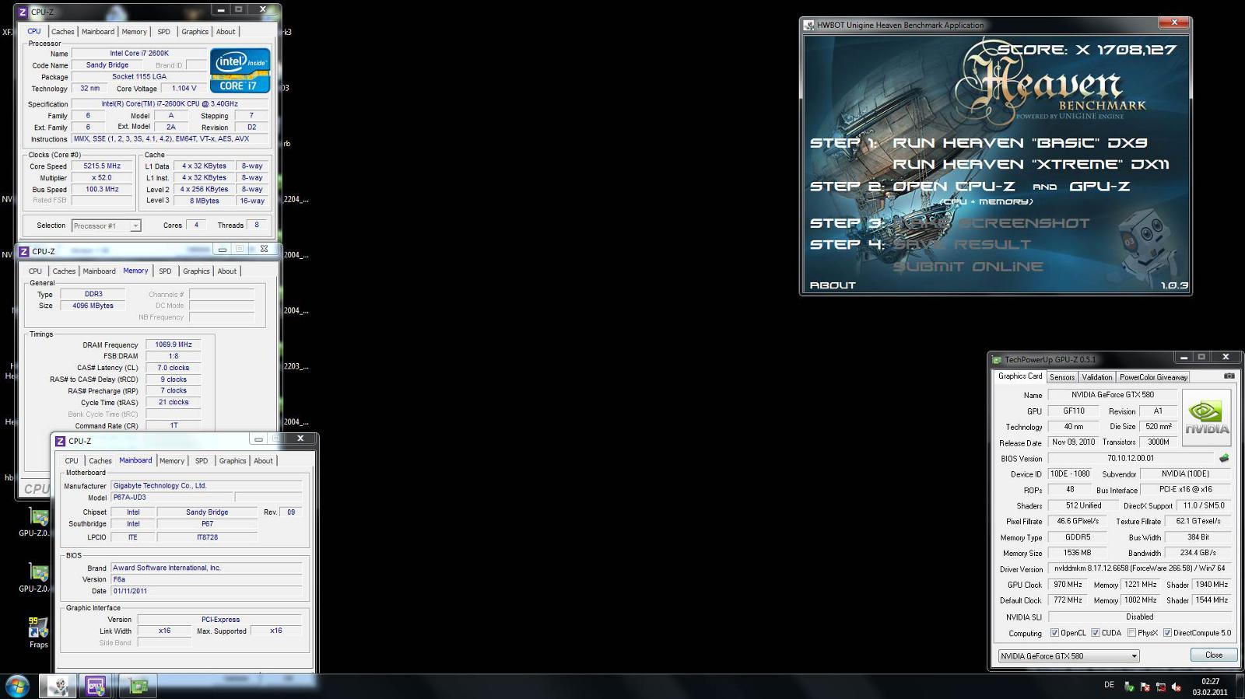The height and width of the screenshot is (699, 1245).
Task: Toggle the CUDA checkbox in GPU-Z
Action: 1096,633
